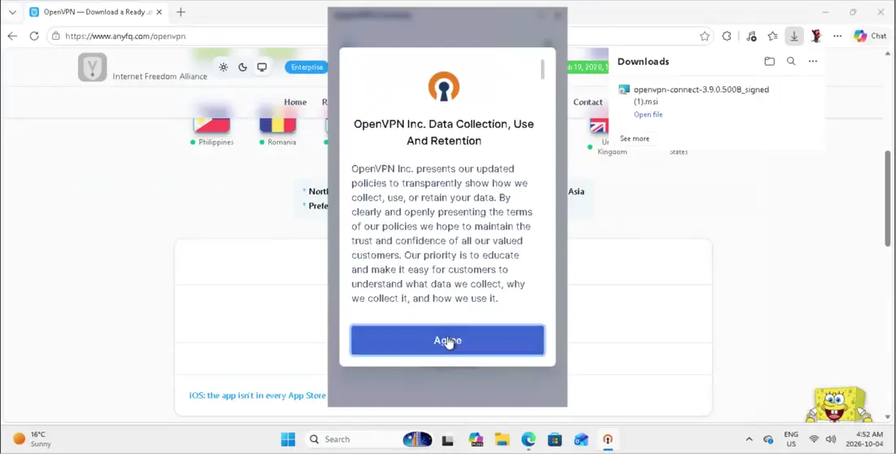Open the Contact nav item
This screenshot has height=454, width=896.
pos(587,103)
